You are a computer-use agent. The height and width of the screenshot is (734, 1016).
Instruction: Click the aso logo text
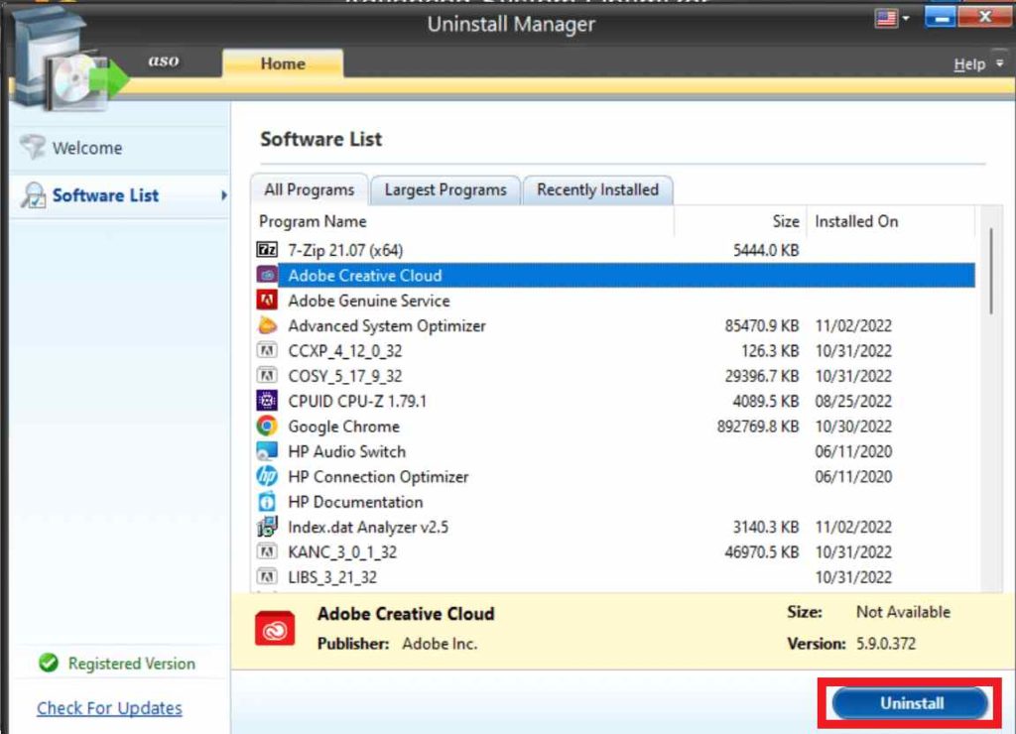click(x=164, y=61)
